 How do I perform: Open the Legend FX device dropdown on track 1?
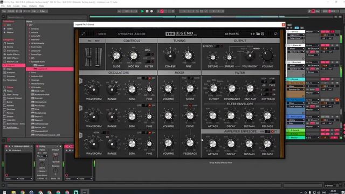pos(296,35)
